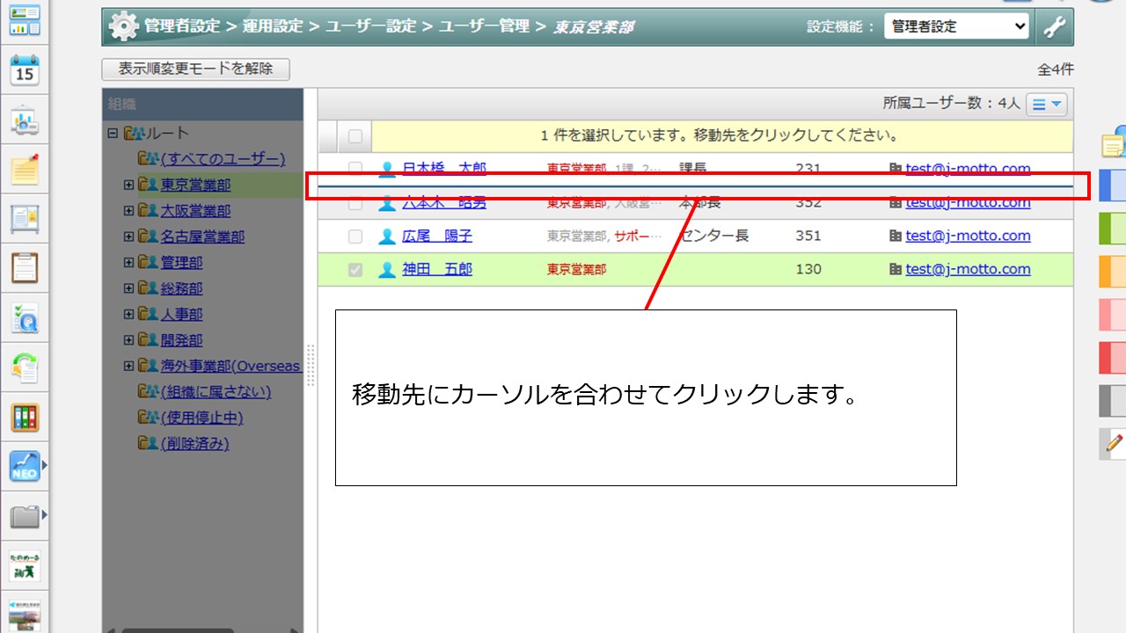Viewport: 1126px width, 633px height.
Task: Open user link 広尾 陽子
Action: (437, 236)
